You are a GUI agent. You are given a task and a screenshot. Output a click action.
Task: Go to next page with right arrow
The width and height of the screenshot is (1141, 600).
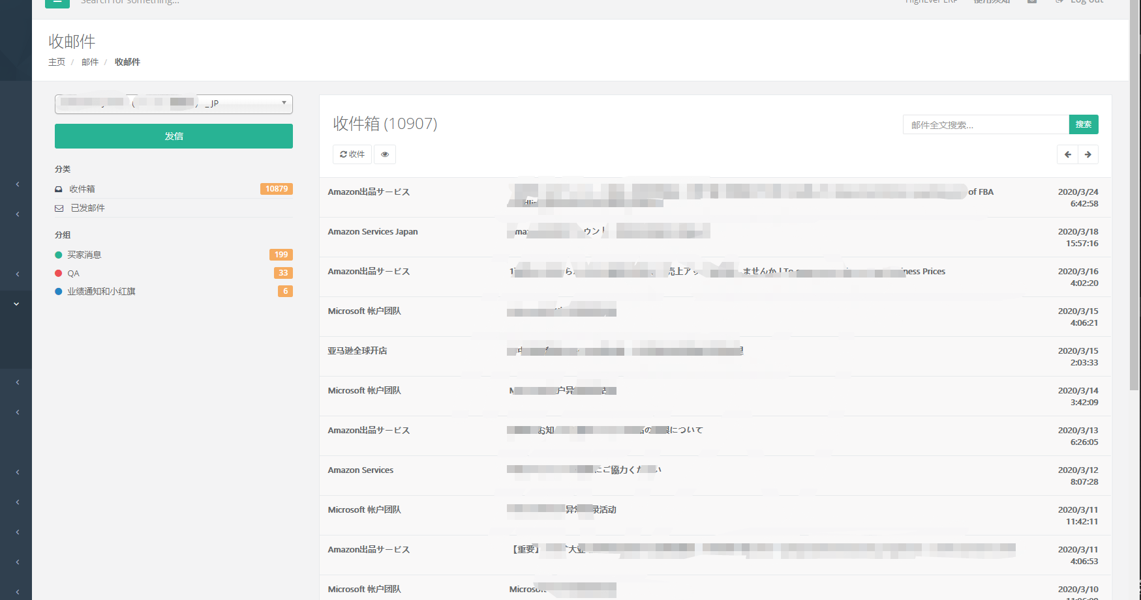[x=1088, y=154]
